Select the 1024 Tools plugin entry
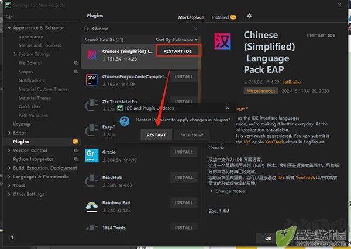Screen dimensions: 351x249 pos(114,227)
